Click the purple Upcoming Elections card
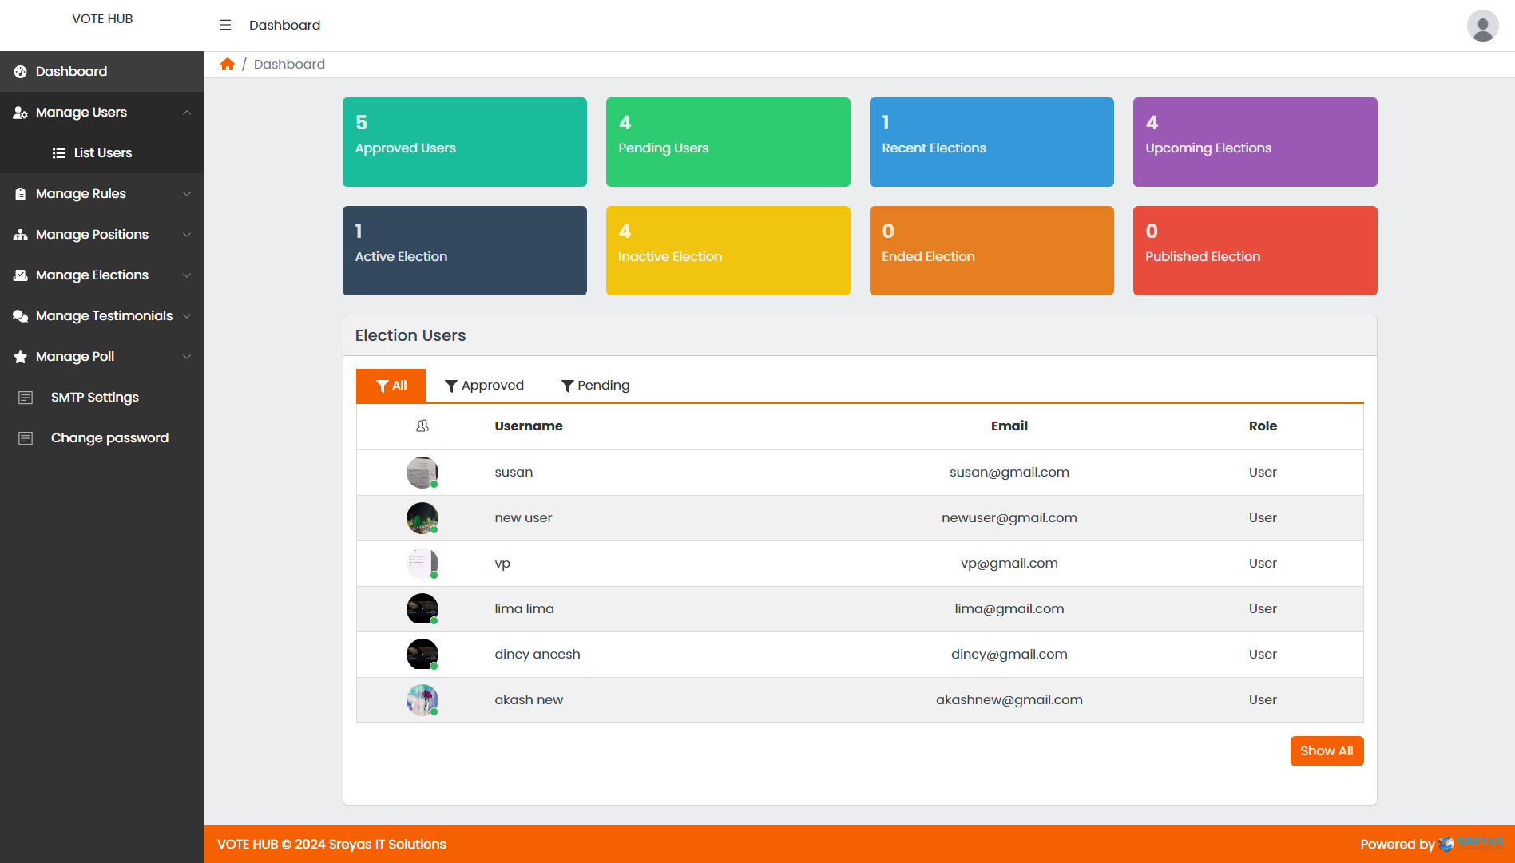The width and height of the screenshot is (1515, 863). pyautogui.click(x=1255, y=142)
